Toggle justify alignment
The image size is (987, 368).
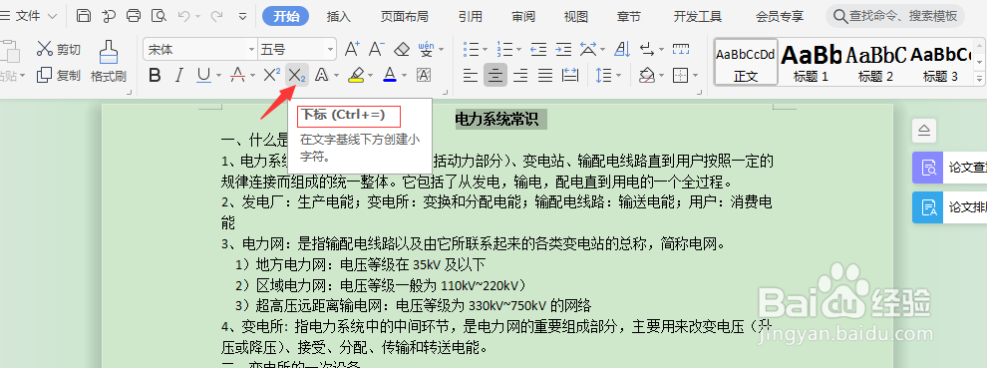click(x=545, y=76)
